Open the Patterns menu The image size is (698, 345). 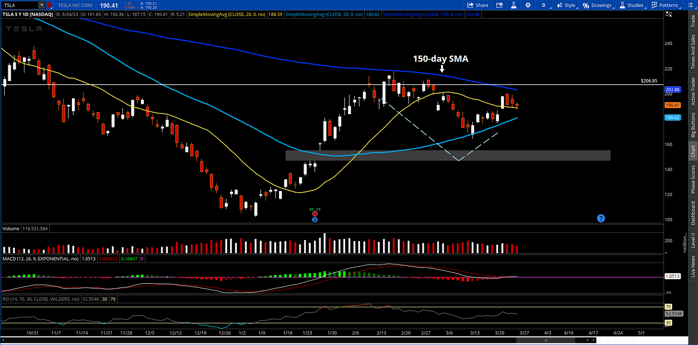pos(664,5)
